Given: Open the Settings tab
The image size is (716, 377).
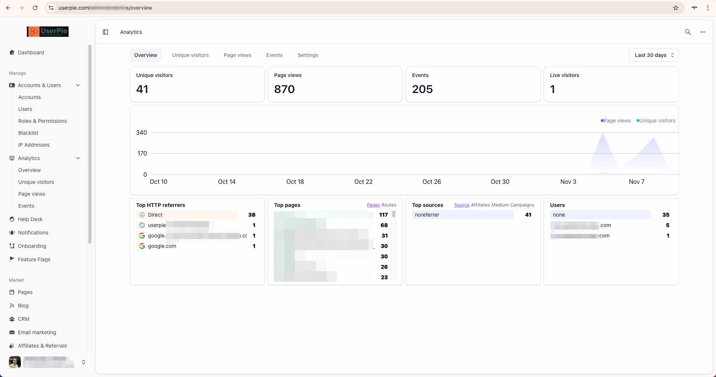Looking at the screenshot, I should coord(308,55).
